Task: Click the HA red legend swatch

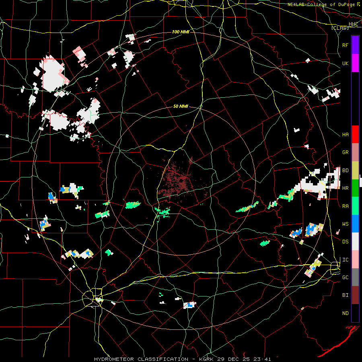Action: [x=355, y=134]
